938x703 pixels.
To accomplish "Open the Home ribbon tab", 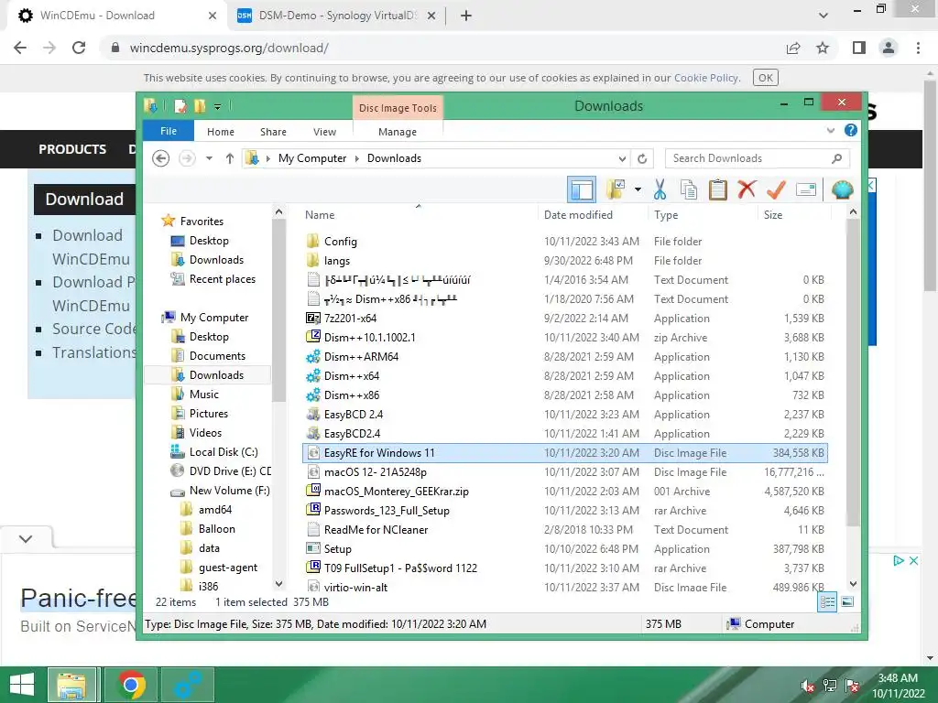I will pyautogui.click(x=221, y=132).
